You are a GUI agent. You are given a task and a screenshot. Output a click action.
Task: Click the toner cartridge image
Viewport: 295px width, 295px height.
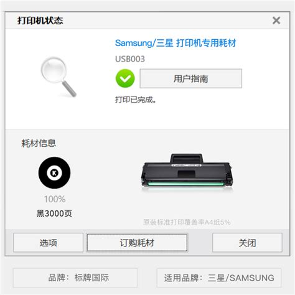186,171
